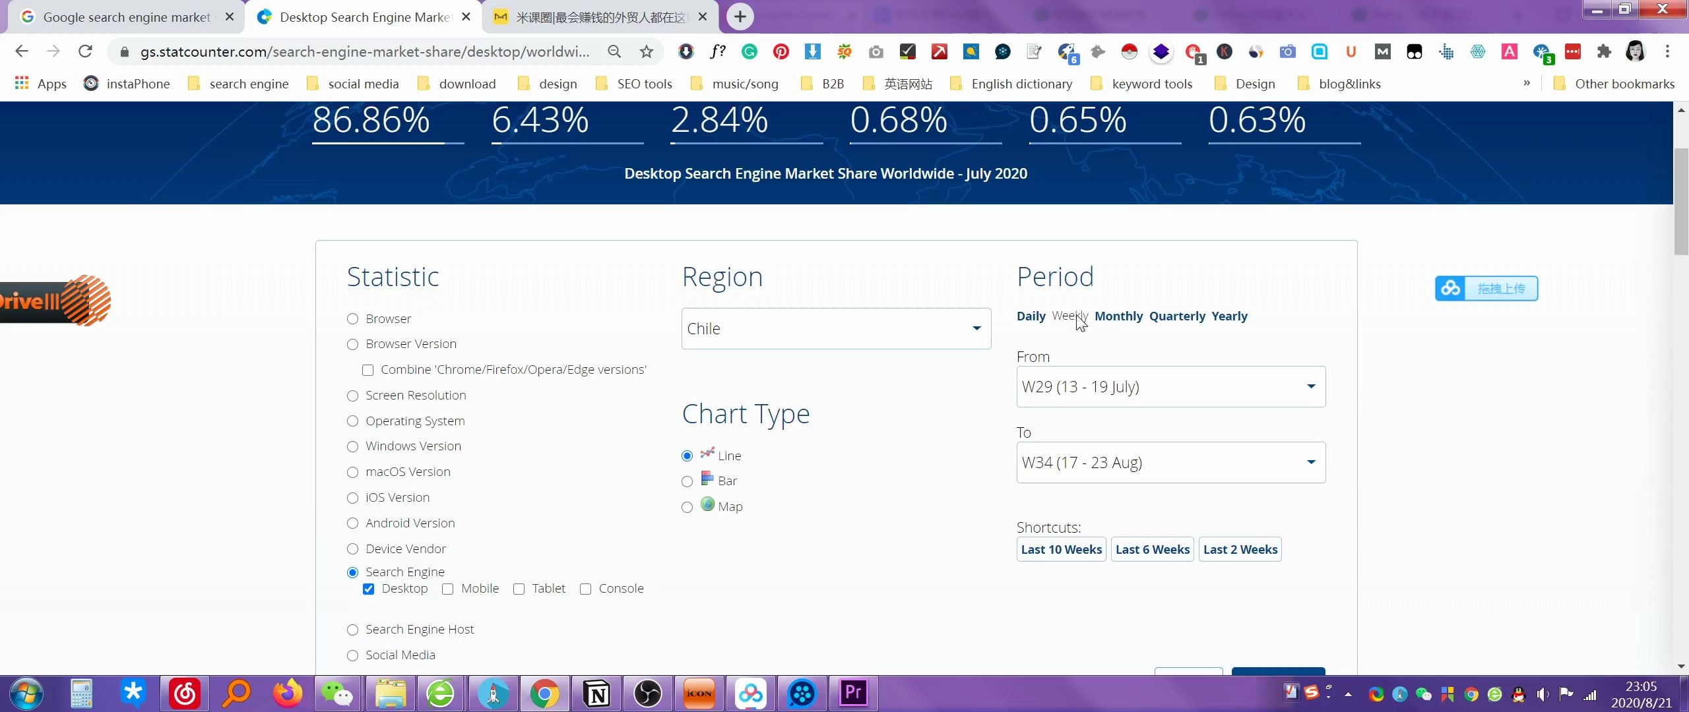The height and width of the screenshot is (712, 1689).
Task: Enable the Mobile checkbox under Search Engine
Action: tap(448, 589)
